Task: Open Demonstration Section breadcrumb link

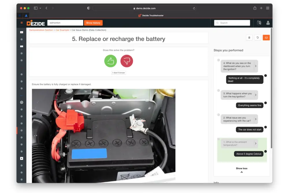Action: point(41,30)
